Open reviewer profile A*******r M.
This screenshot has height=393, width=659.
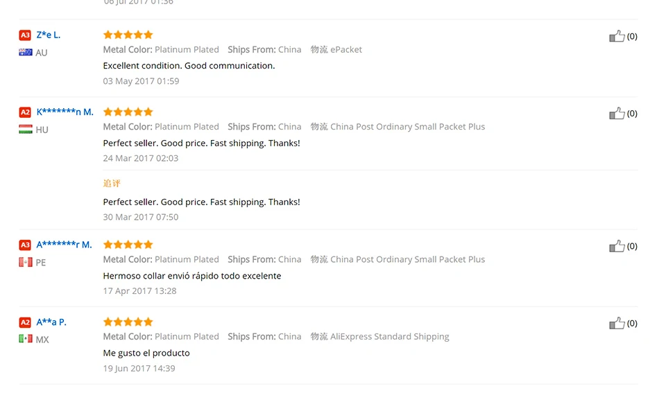pyautogui.click(x=64, y=245)
